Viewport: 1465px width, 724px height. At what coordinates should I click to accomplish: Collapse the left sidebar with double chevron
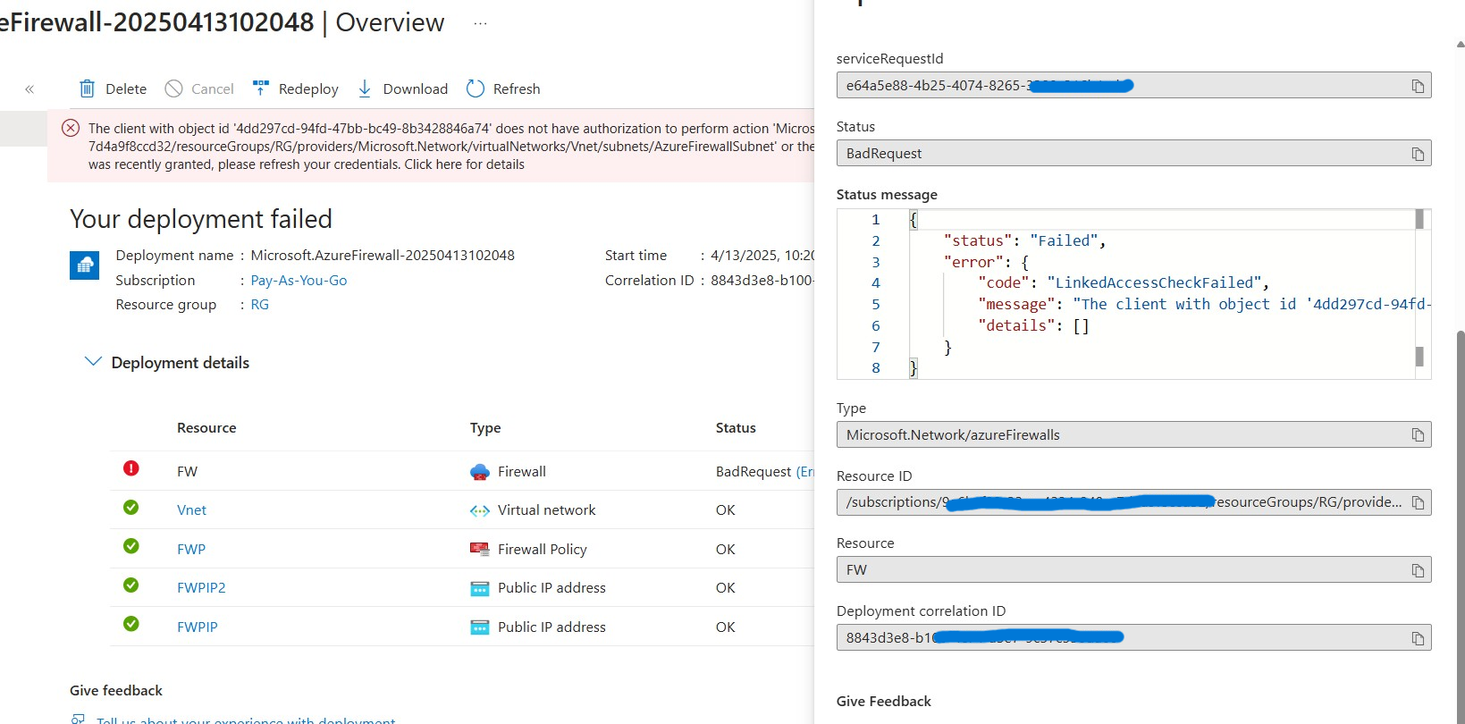click(29, 89)
